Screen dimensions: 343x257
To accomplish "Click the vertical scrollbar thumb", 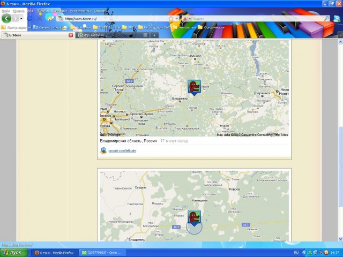I will click(x=340, y=167).
